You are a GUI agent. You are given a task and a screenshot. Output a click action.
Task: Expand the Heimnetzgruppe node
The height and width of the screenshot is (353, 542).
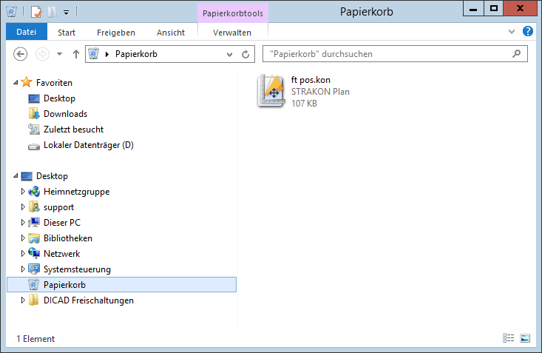23,192
